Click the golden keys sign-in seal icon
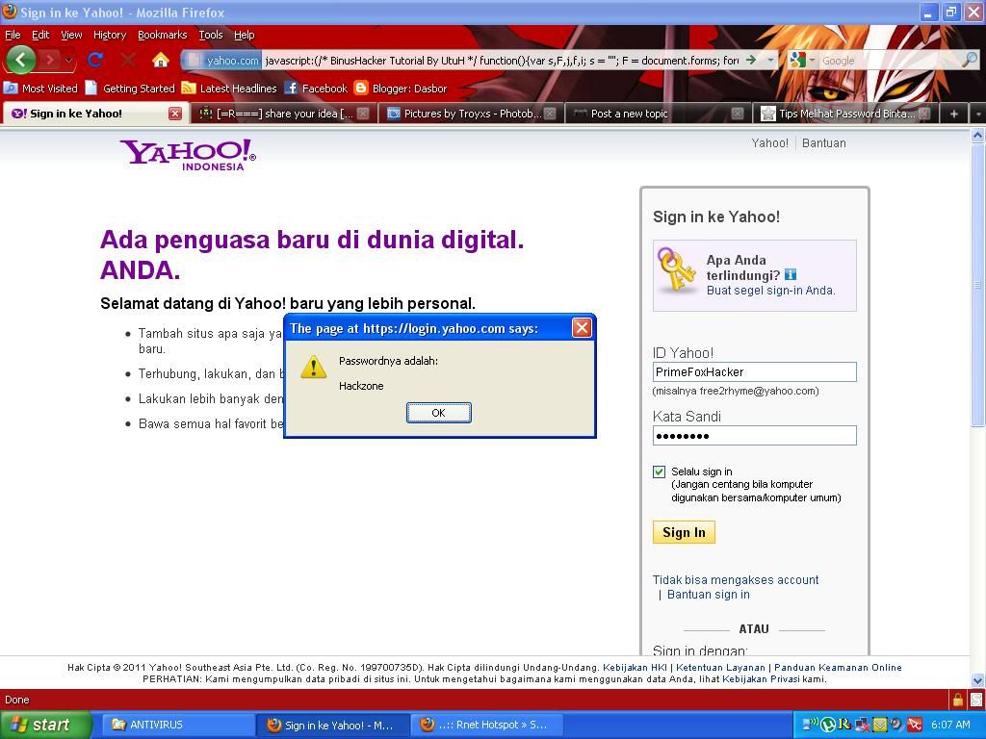This screenshot has width=986, height=739. [676, 270]
